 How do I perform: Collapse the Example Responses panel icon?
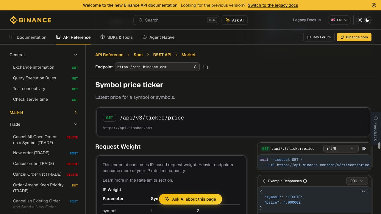(263, 181)
